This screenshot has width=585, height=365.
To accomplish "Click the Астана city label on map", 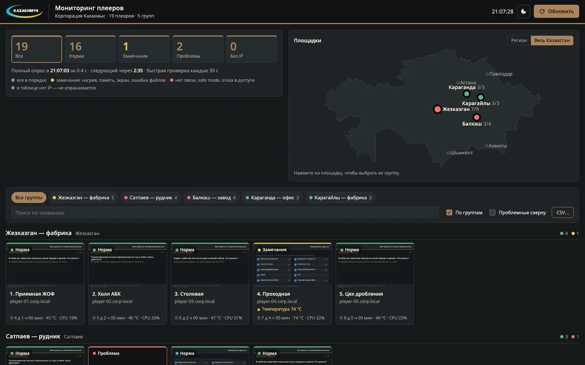I will point(468,82).
